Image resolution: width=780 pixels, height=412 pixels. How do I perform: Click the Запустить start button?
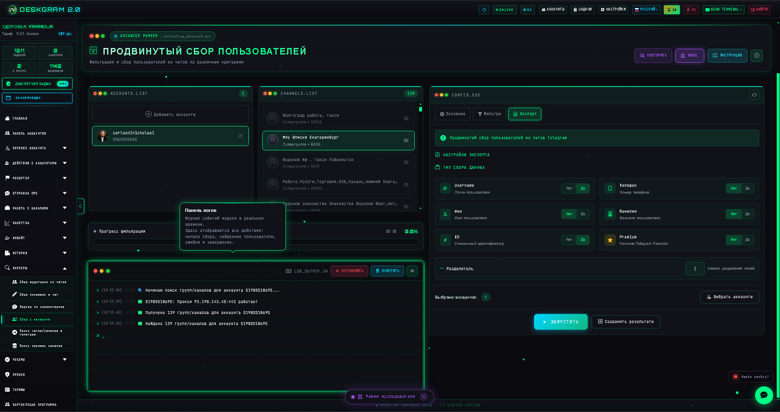(560, 322)
